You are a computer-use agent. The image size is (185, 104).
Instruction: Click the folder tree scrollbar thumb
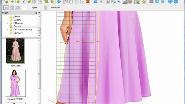tap(39, 31)
